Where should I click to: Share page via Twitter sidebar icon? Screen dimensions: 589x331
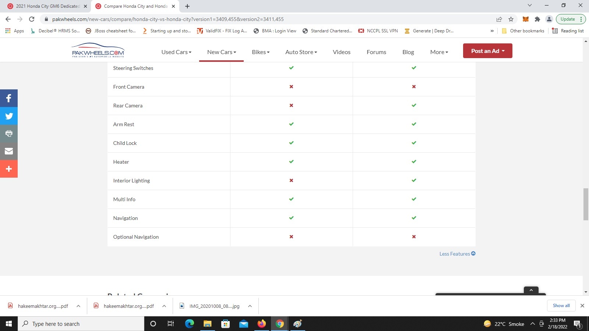[9, 116]
